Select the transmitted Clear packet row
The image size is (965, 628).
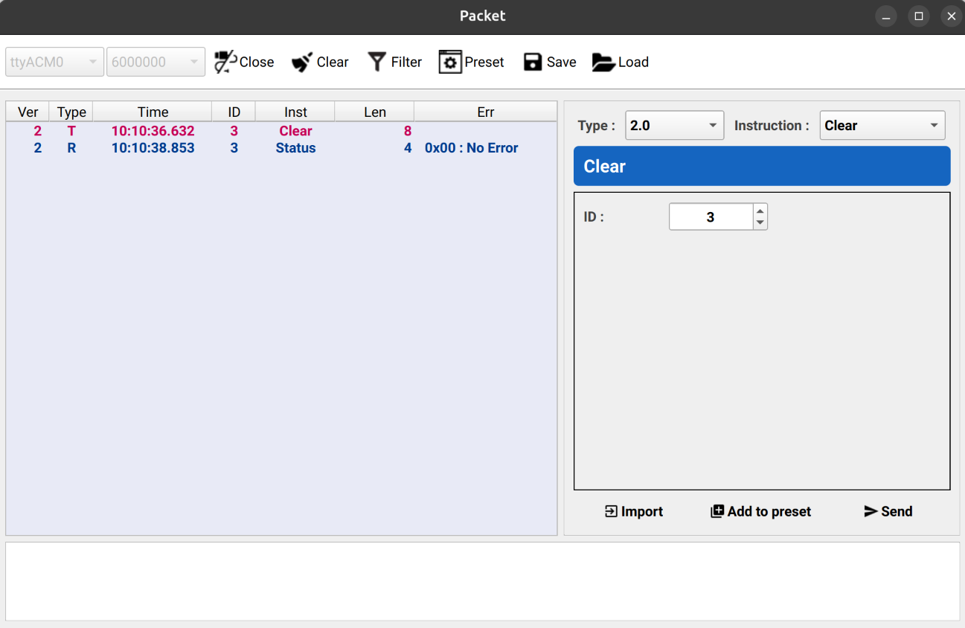(280, 131)
